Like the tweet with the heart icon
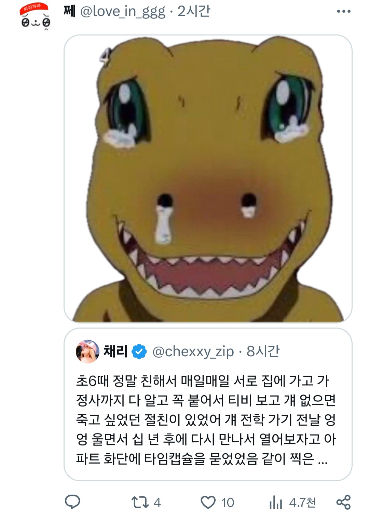The height and width of the screenshot is (523, 369). (208, 503)
